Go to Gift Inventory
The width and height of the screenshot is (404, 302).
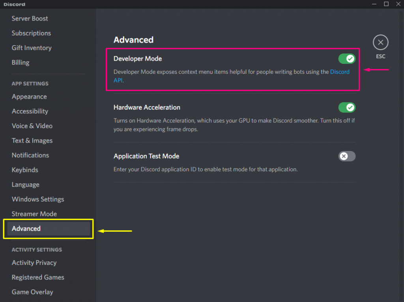click(32, 48)
